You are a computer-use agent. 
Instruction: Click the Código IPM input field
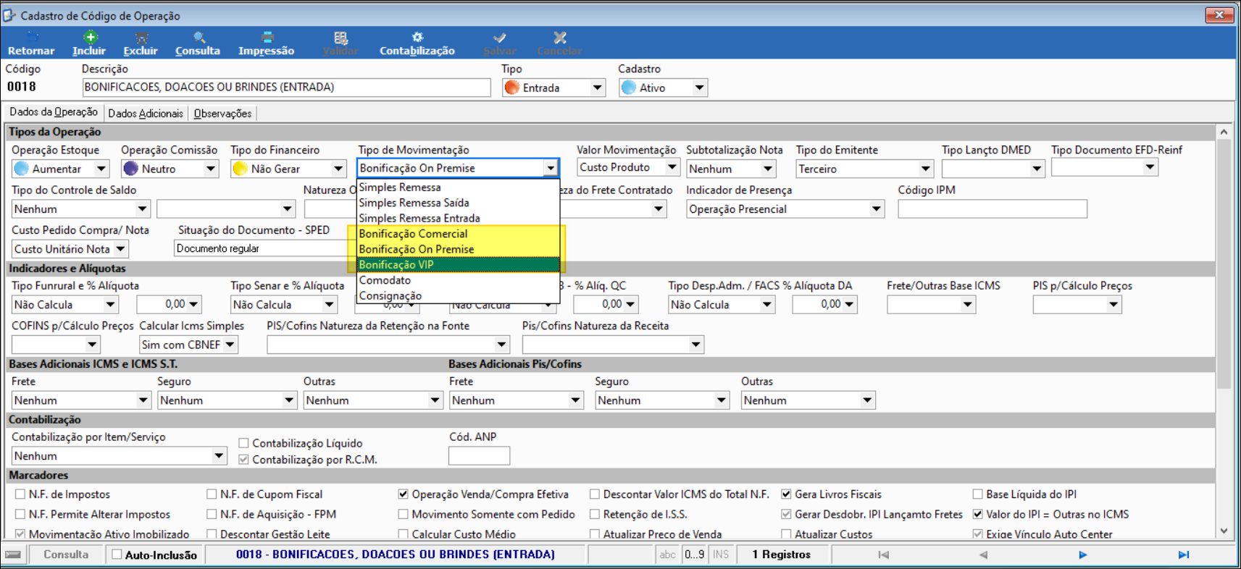click(993, 209)
